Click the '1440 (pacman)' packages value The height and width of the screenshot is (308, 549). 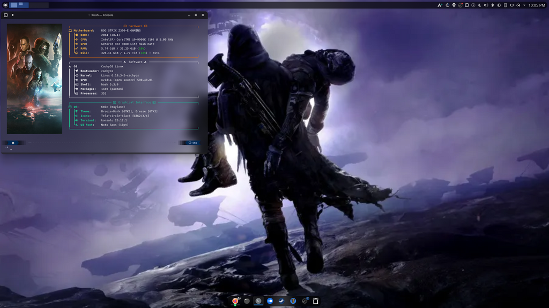112,89
